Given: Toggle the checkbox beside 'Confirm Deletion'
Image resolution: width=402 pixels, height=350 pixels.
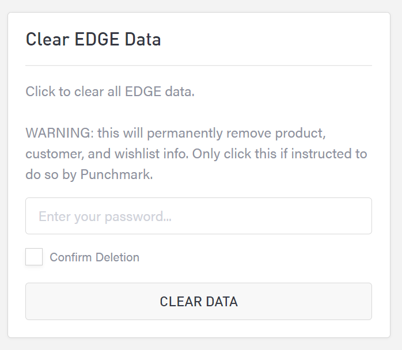Looking at the screenshot, I should [x=34, y=257].
